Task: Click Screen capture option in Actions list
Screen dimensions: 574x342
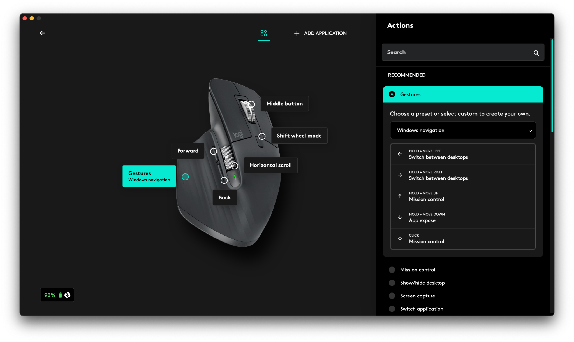Action: click(x=418, y=296)
